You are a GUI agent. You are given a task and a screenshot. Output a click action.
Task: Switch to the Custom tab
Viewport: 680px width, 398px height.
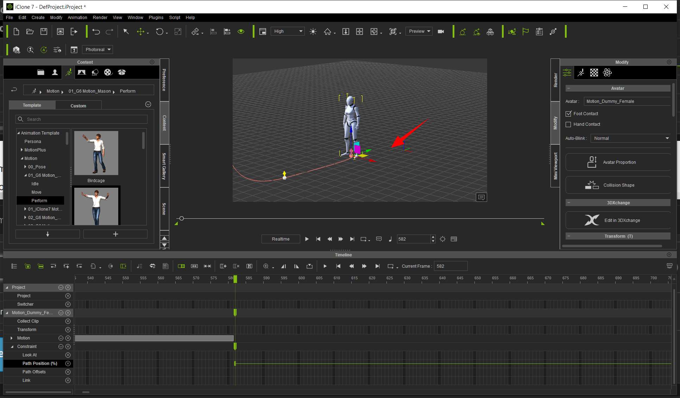(78, 106)
